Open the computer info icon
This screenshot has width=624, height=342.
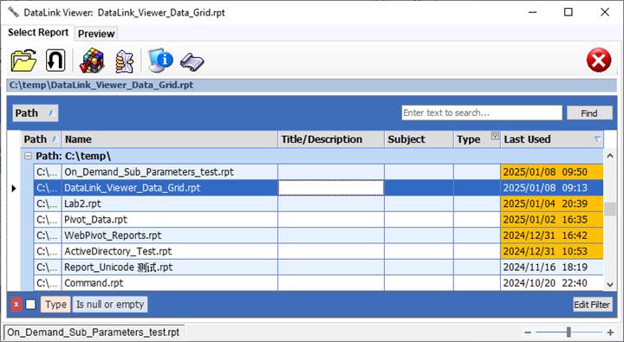[160, 61]
